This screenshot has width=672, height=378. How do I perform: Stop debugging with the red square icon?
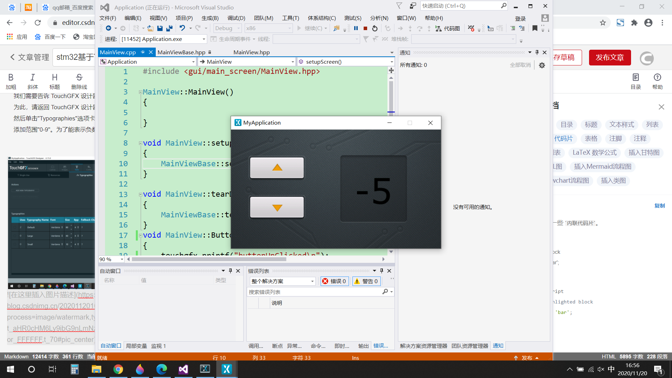click(365, 28)
